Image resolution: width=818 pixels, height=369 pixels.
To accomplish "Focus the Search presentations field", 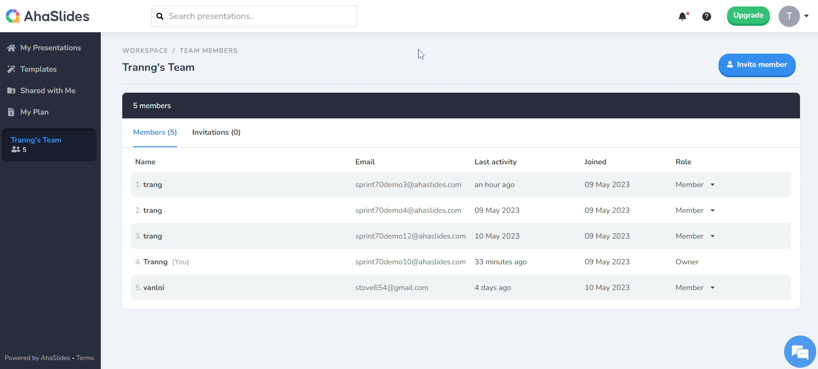I will coord(254,16).
